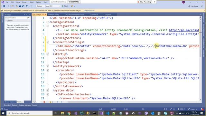Pin the App.config tab
Image resolution: width=206 pixels, height=116 pixels.
[x=43, y=15]
